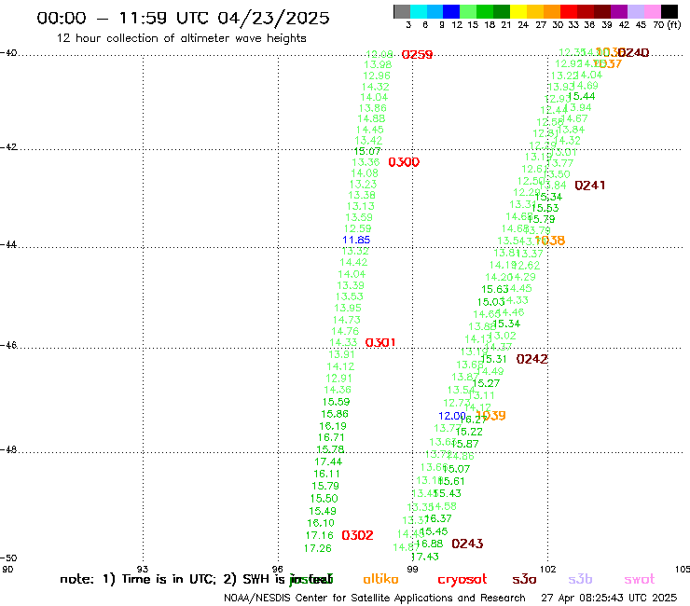Click the '70 (ft)' scale label
The height and width of the screenshot is (606, 690).
667,24
